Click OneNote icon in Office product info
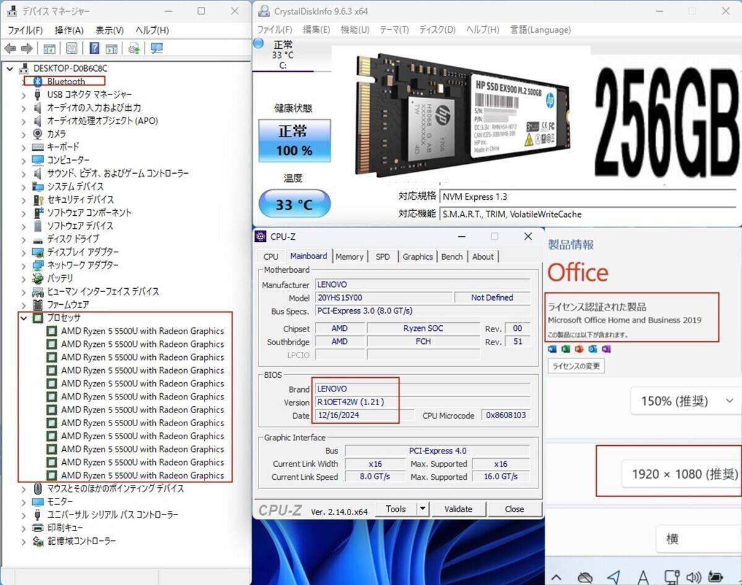Screen dimensions: 742x585 coord(606,349)
